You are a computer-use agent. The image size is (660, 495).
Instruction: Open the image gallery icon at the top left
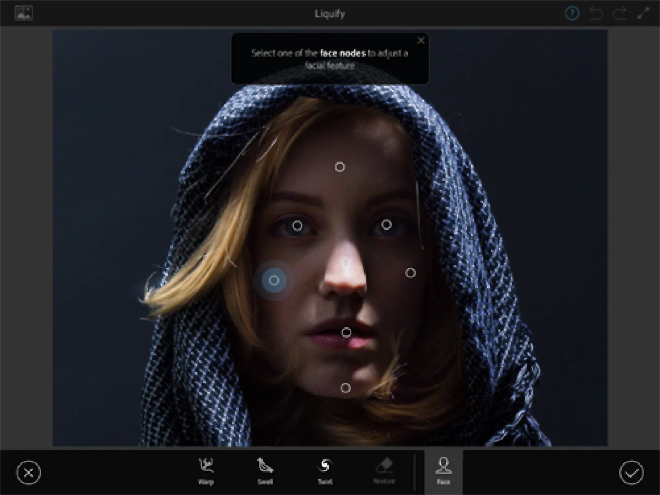tap(24, 13)
